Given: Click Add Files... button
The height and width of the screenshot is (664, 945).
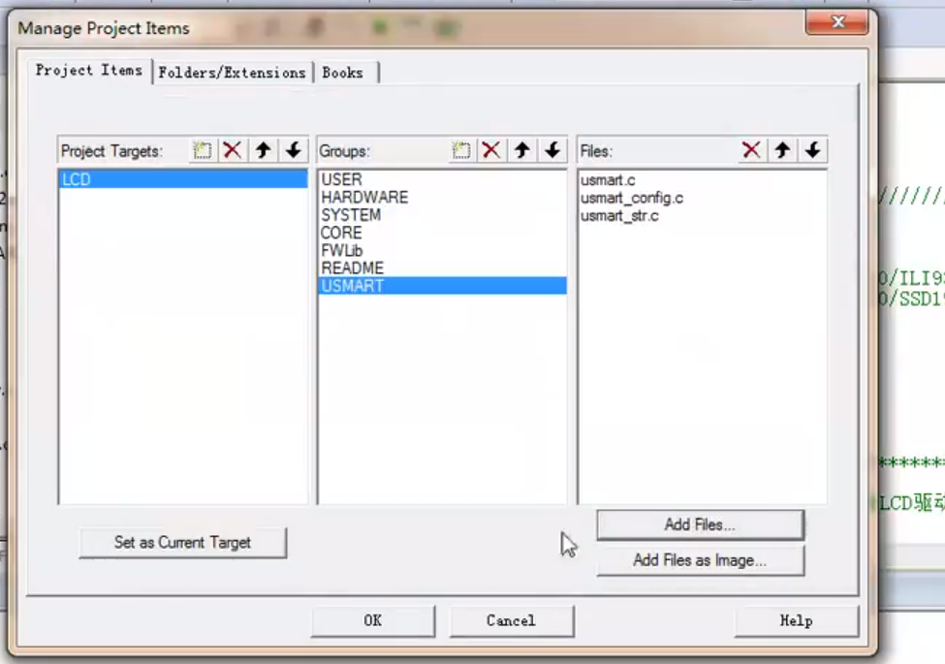Looking at the screenshot, I should coord(701,524).
